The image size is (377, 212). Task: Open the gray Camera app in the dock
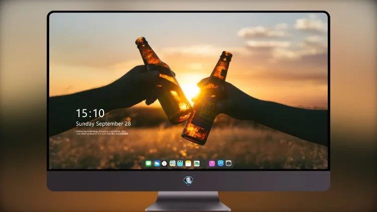coord(229,163)
